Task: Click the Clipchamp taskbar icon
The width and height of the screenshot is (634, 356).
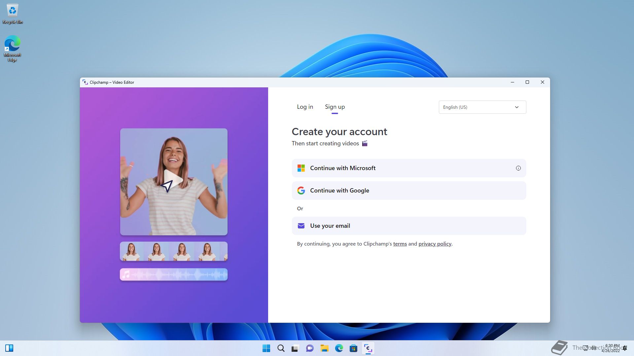Action: pyautogui.click(x=368, y=348)
